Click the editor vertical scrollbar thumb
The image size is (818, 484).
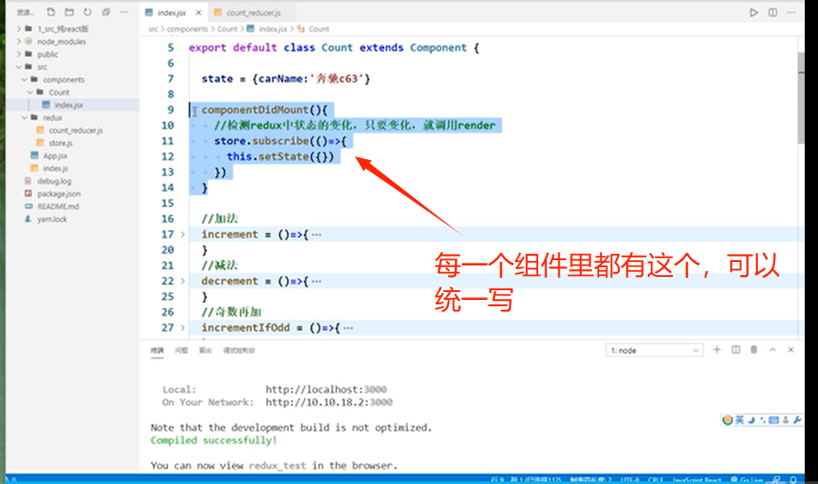click(801, 98)
